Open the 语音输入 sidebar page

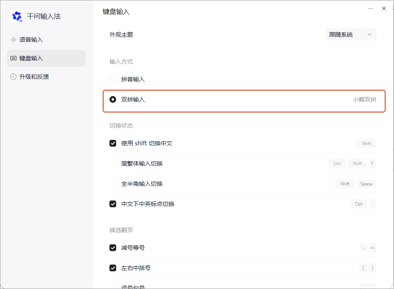coord(46,40)
